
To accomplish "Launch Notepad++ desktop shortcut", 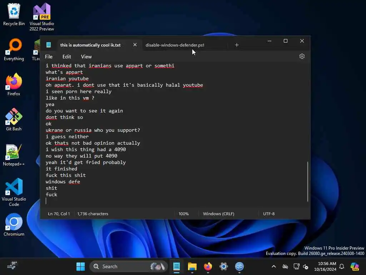I will [14, 155].
